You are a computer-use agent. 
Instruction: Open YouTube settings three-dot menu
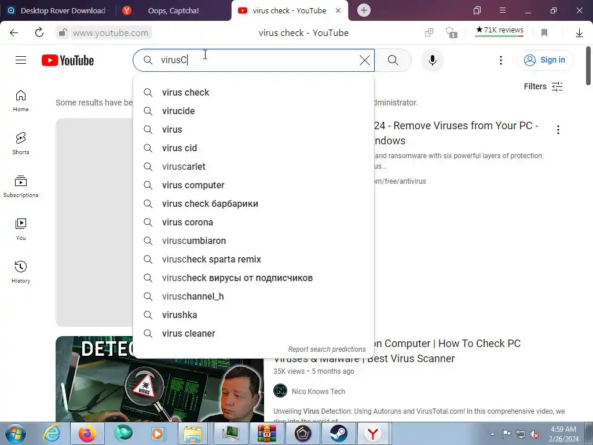pyautogui.click(x=501, y=60)
